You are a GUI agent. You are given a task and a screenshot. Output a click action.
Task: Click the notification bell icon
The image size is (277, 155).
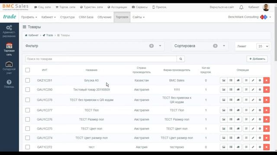[x=242, y=7]
